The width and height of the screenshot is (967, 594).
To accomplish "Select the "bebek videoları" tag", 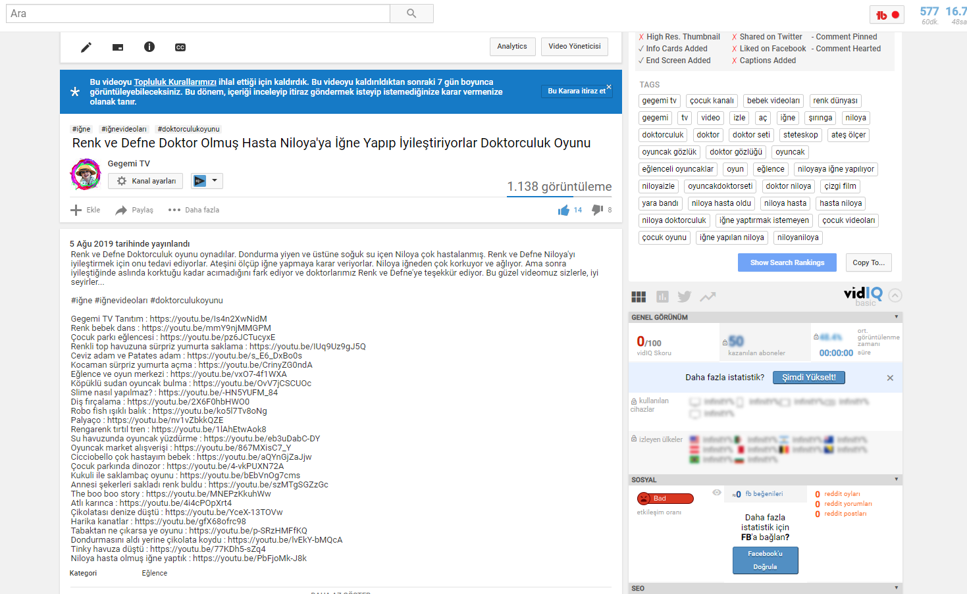I will click(x=773, y=101).
